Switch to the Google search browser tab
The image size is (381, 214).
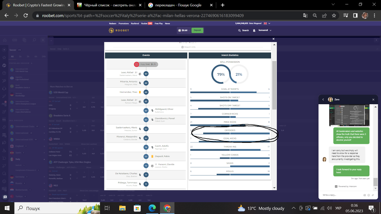pyautogui.click(x=178, y=5)
